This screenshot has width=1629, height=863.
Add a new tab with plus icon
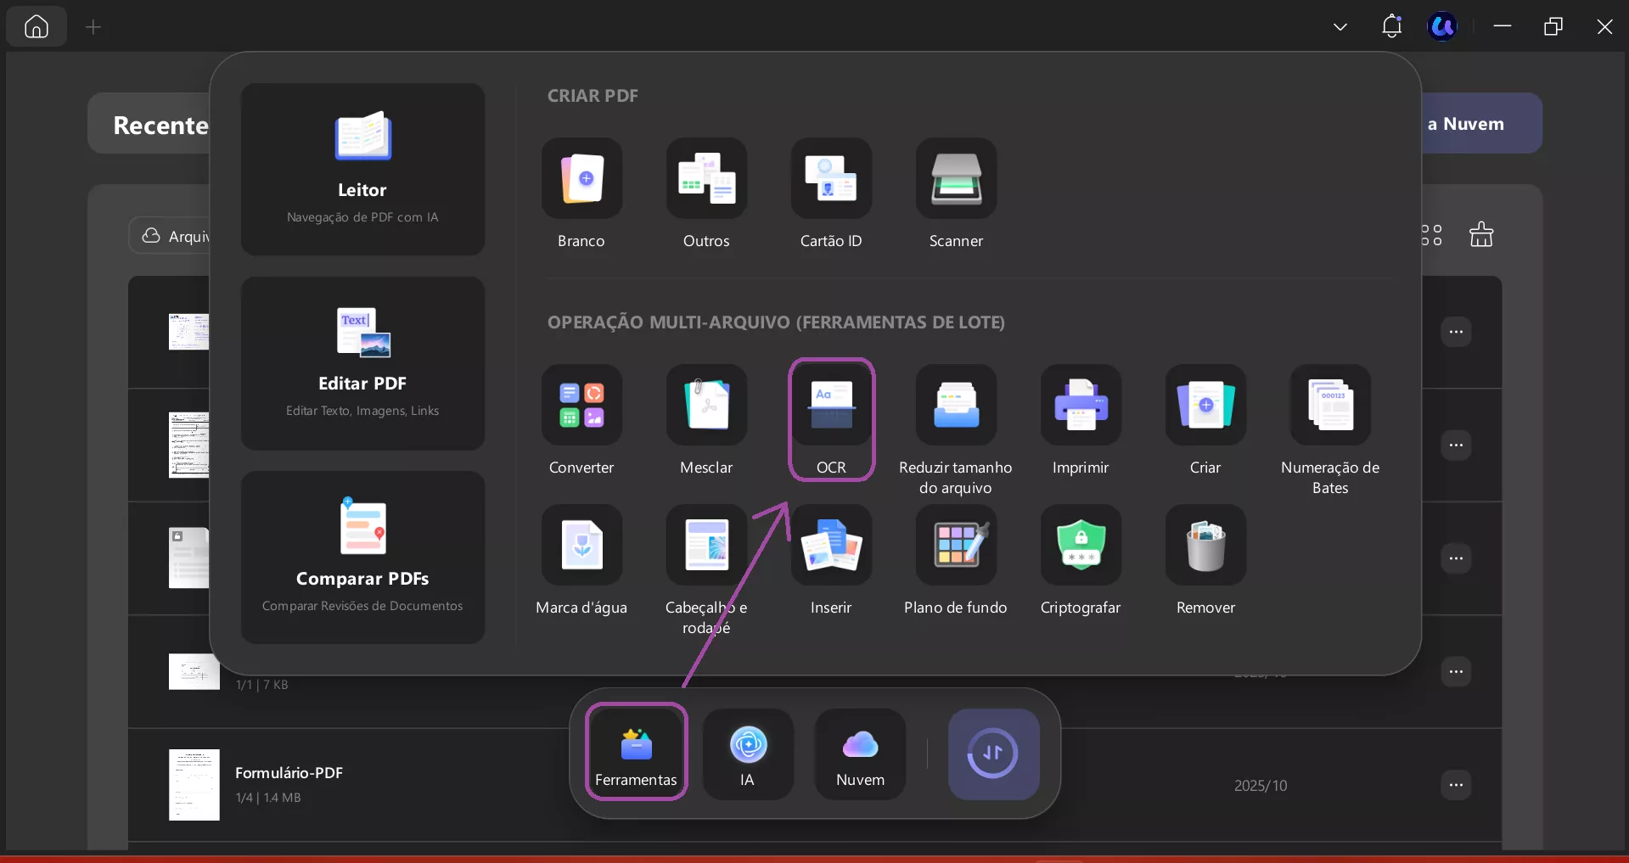[x=93, y=27]
